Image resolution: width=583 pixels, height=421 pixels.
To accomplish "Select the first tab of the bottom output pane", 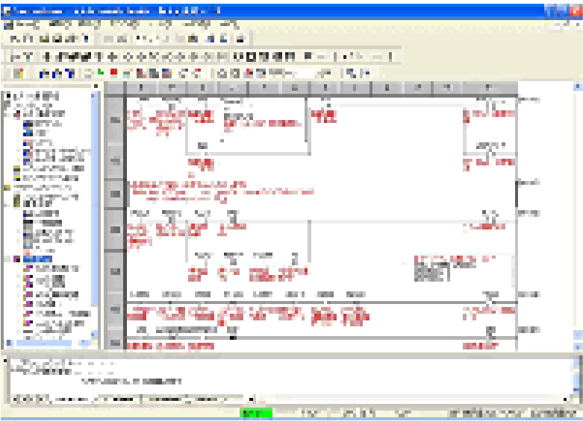I will [30, 399].
